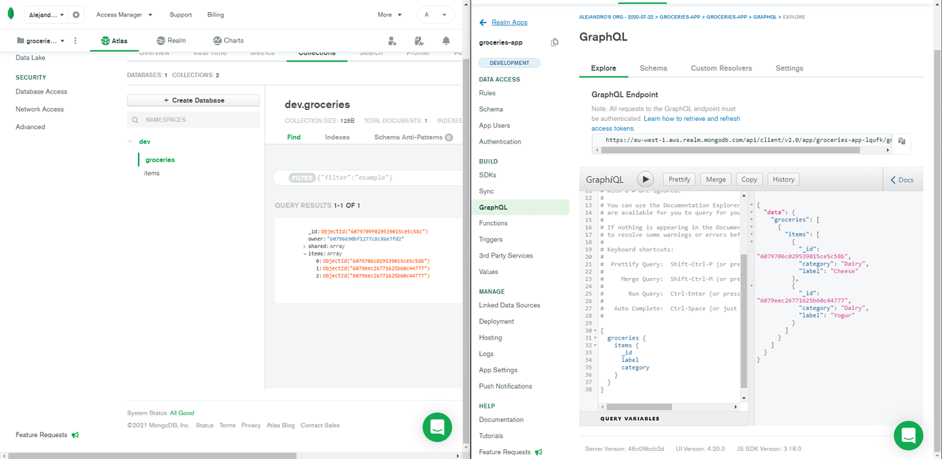Click the MongoDB leaf logo
The image size is (942, 459).
[x=11, y=14]
